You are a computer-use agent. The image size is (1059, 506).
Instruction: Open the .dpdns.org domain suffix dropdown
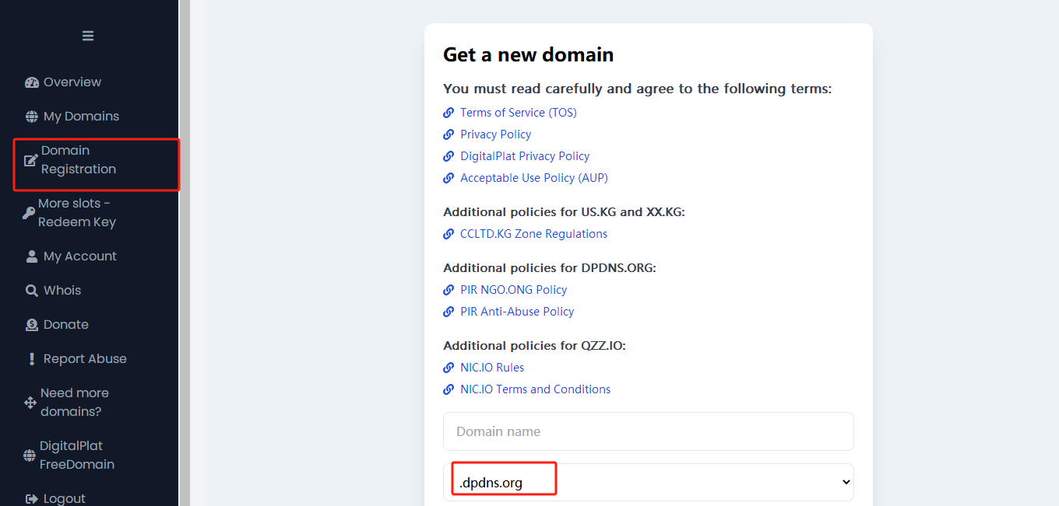[x=648, y=483]
